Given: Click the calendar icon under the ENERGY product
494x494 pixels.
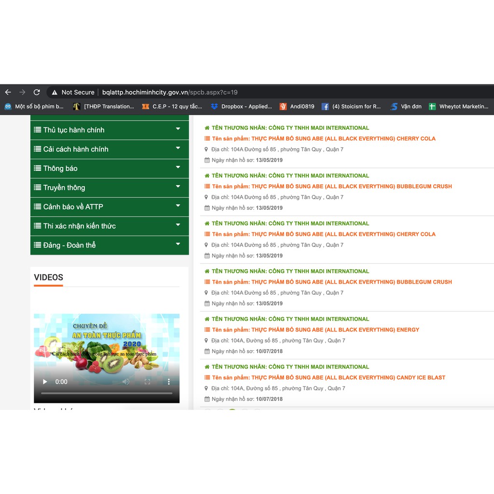Looking at the screenshot, I should pyautogui.click(x=207, y=351).
